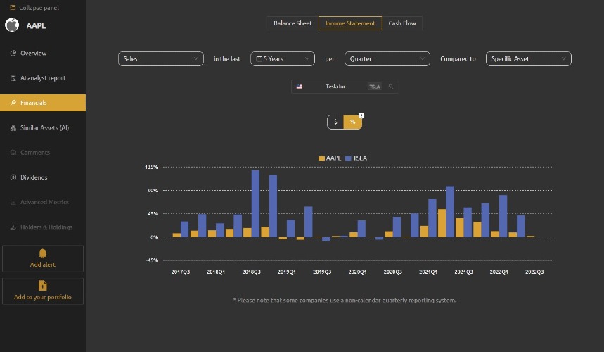Click the US flag icon beside Tesla Inc
Image resolution: width=604 pixels, height=352 pixels.
[x=300, y=87]
